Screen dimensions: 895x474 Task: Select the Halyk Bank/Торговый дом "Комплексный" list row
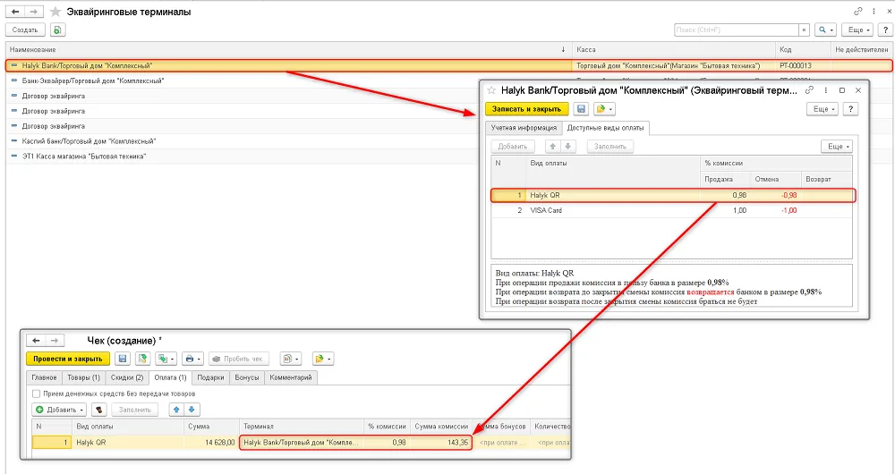point(448,65)
